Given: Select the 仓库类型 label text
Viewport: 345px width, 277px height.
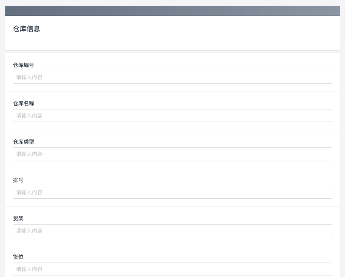Looking at the screenshot, I should coord(24,142).
